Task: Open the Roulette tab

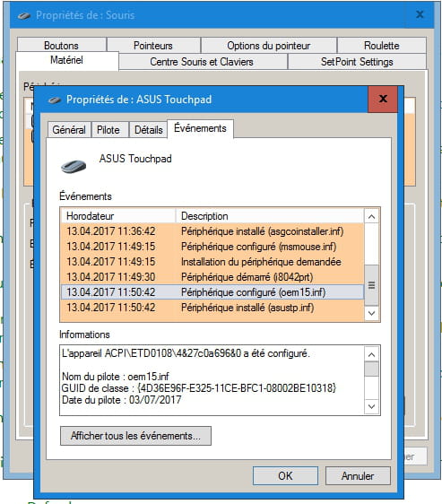Action: coord(382,46)
